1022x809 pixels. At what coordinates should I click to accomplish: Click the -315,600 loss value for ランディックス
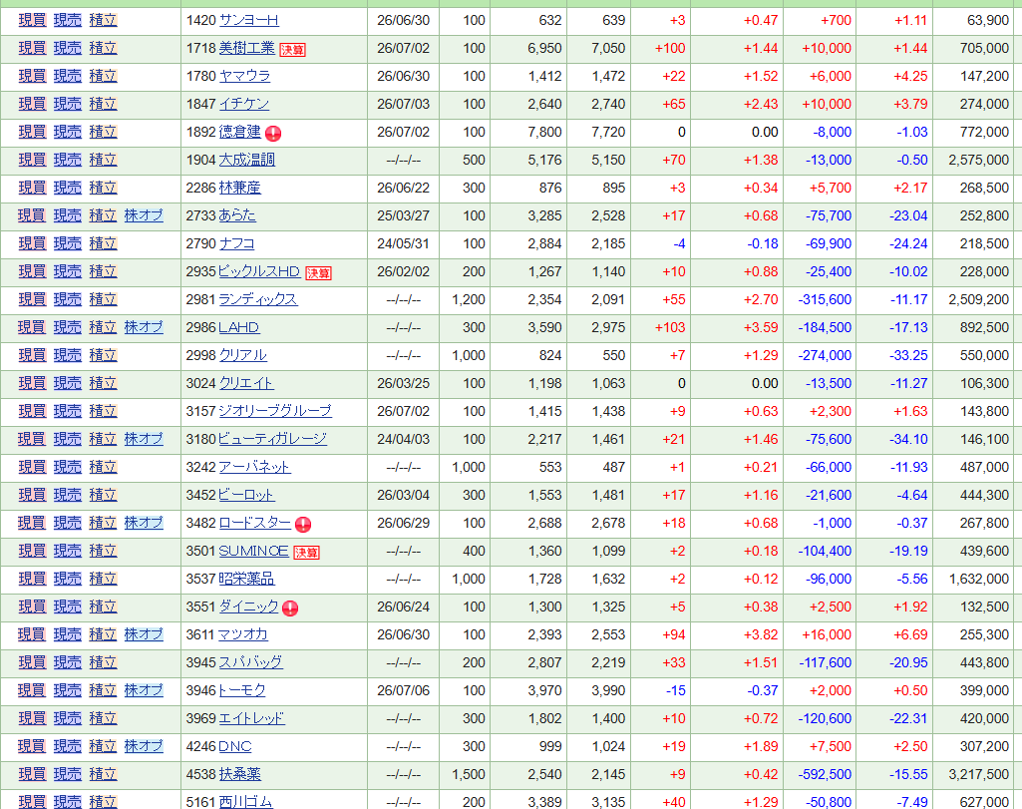[x=825, y=300]
